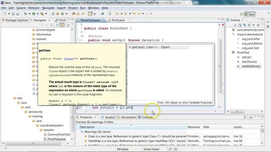
Task: Open the New Class dropdown arrow
Action: tap(66, 14)
